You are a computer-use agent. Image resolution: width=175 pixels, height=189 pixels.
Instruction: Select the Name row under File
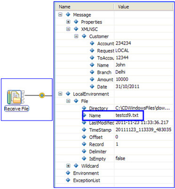(x=114, y=116)
